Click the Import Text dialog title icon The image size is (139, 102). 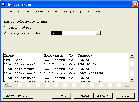click(x=3, y=4)
